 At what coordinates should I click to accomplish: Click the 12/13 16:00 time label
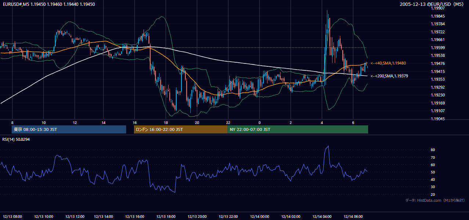coord(135,216)
